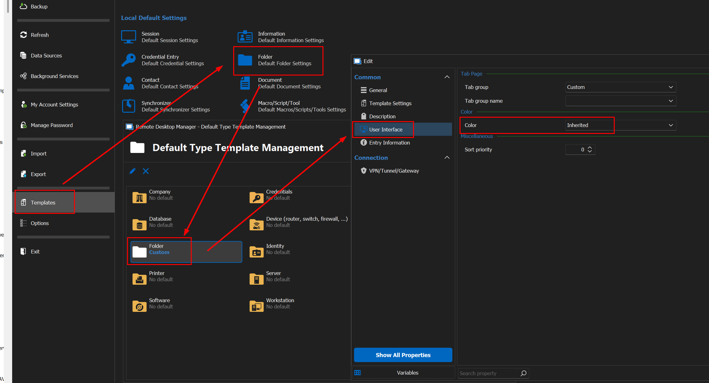The image size is (709, 383).
Task: Open the Tab group name dropdown
Action: click(x=621, y=101)
